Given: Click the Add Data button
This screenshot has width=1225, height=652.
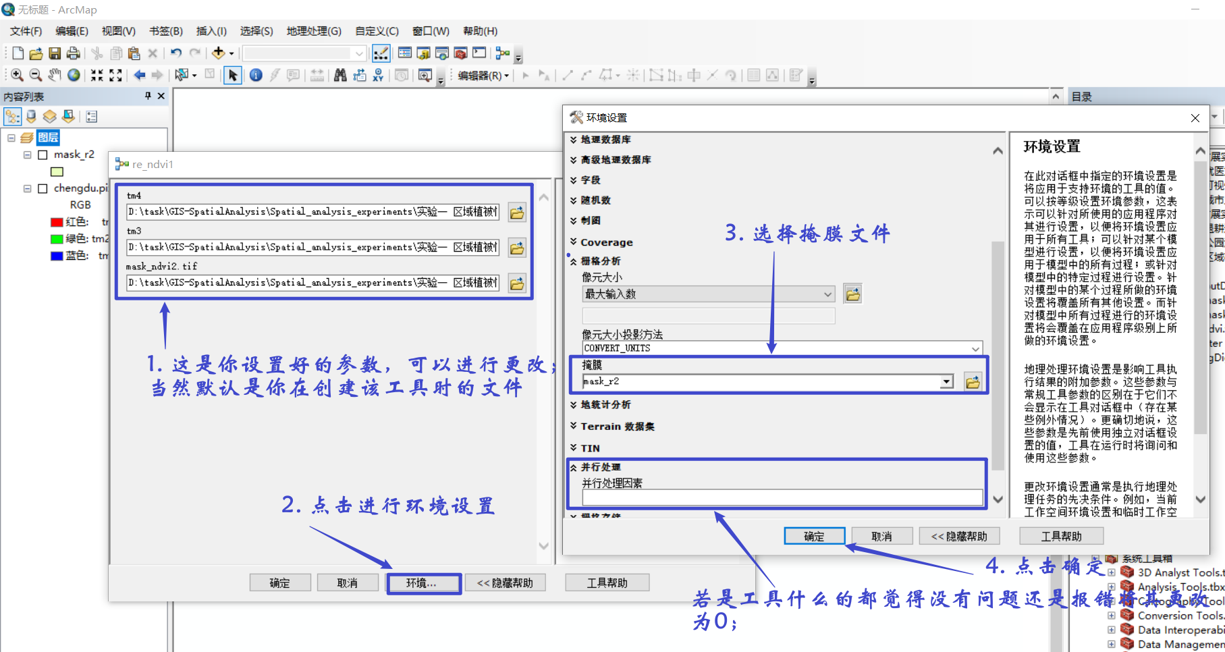Looking at the screenshot, I should coord(219,53).
